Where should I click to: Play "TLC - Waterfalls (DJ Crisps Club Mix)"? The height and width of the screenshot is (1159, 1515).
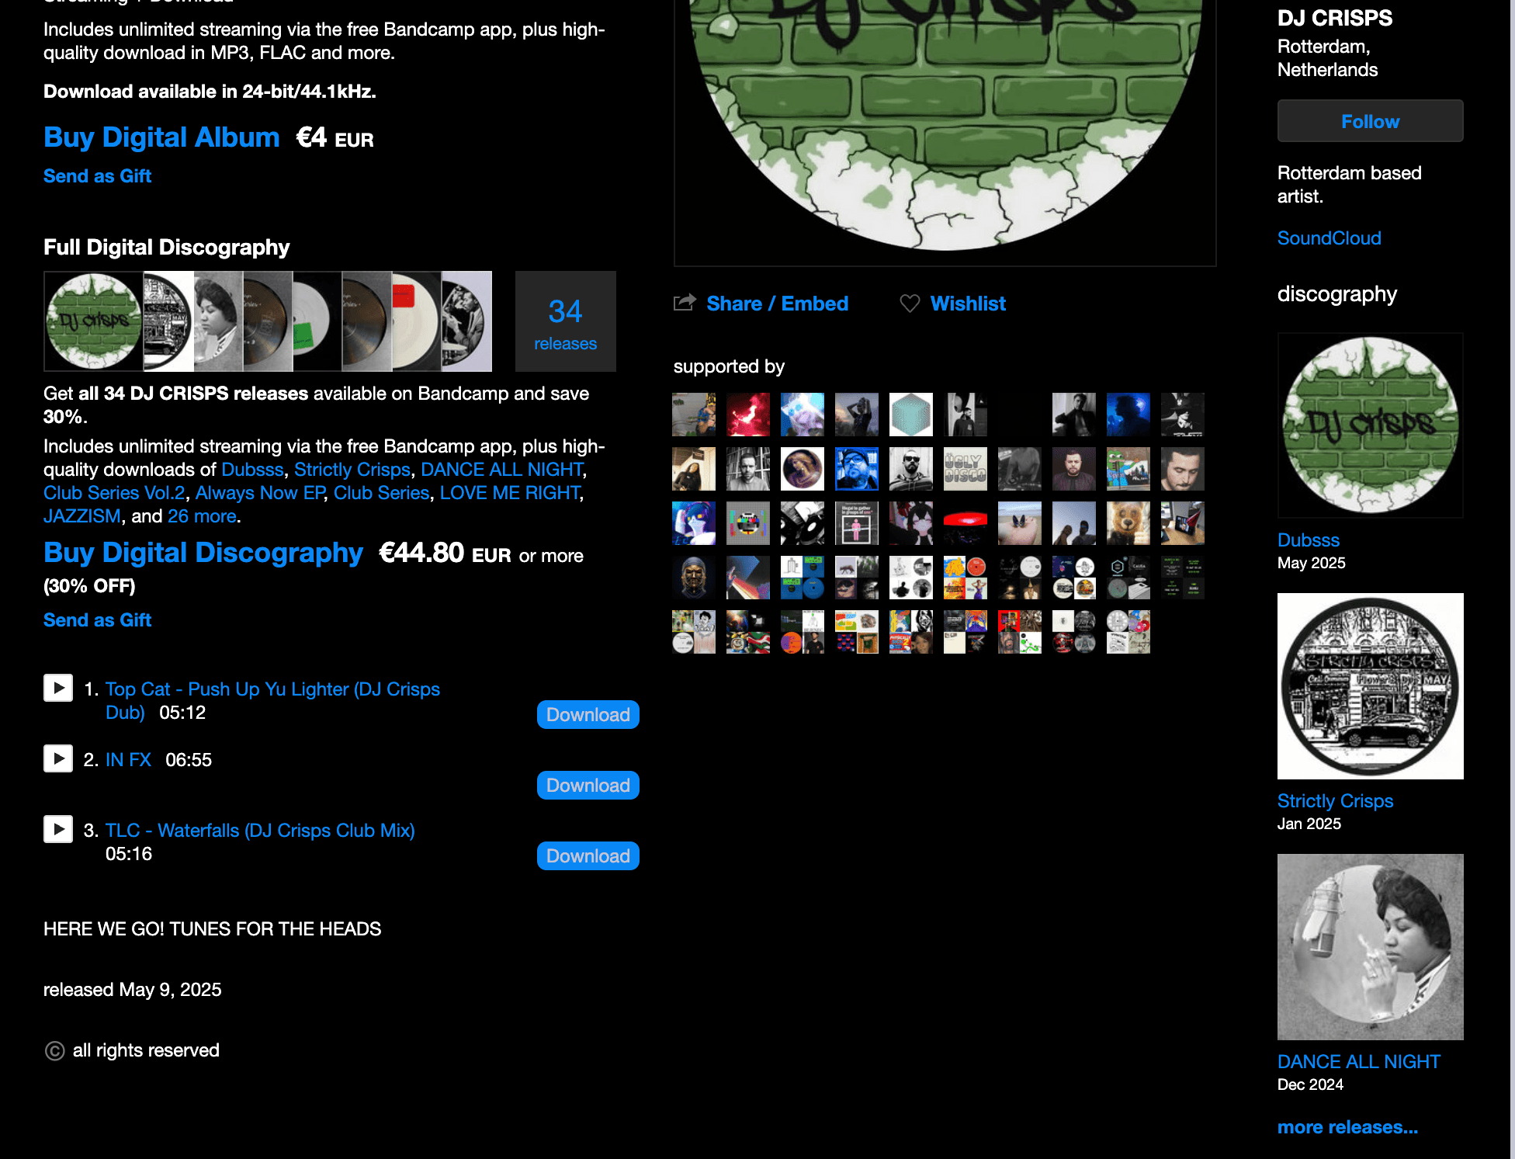(57, 829)
